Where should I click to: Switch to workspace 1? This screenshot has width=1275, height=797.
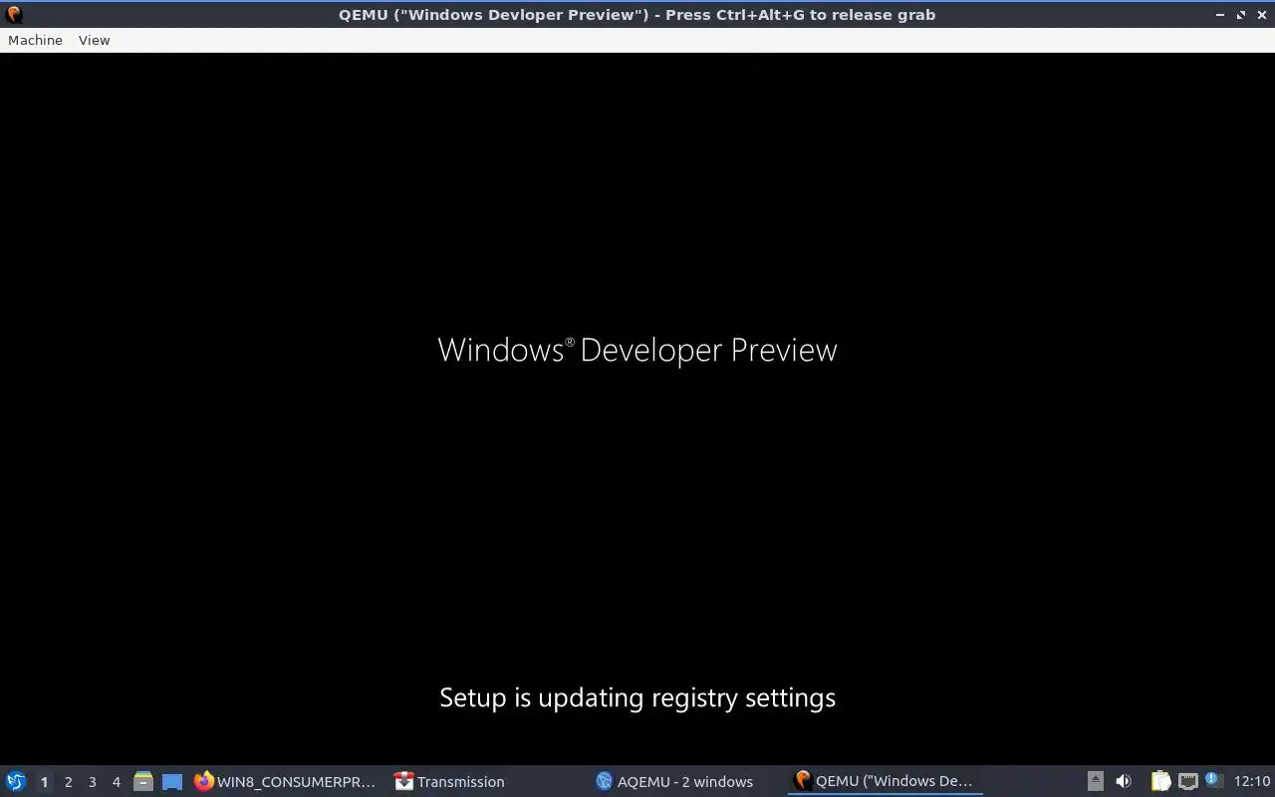[44, 782]
